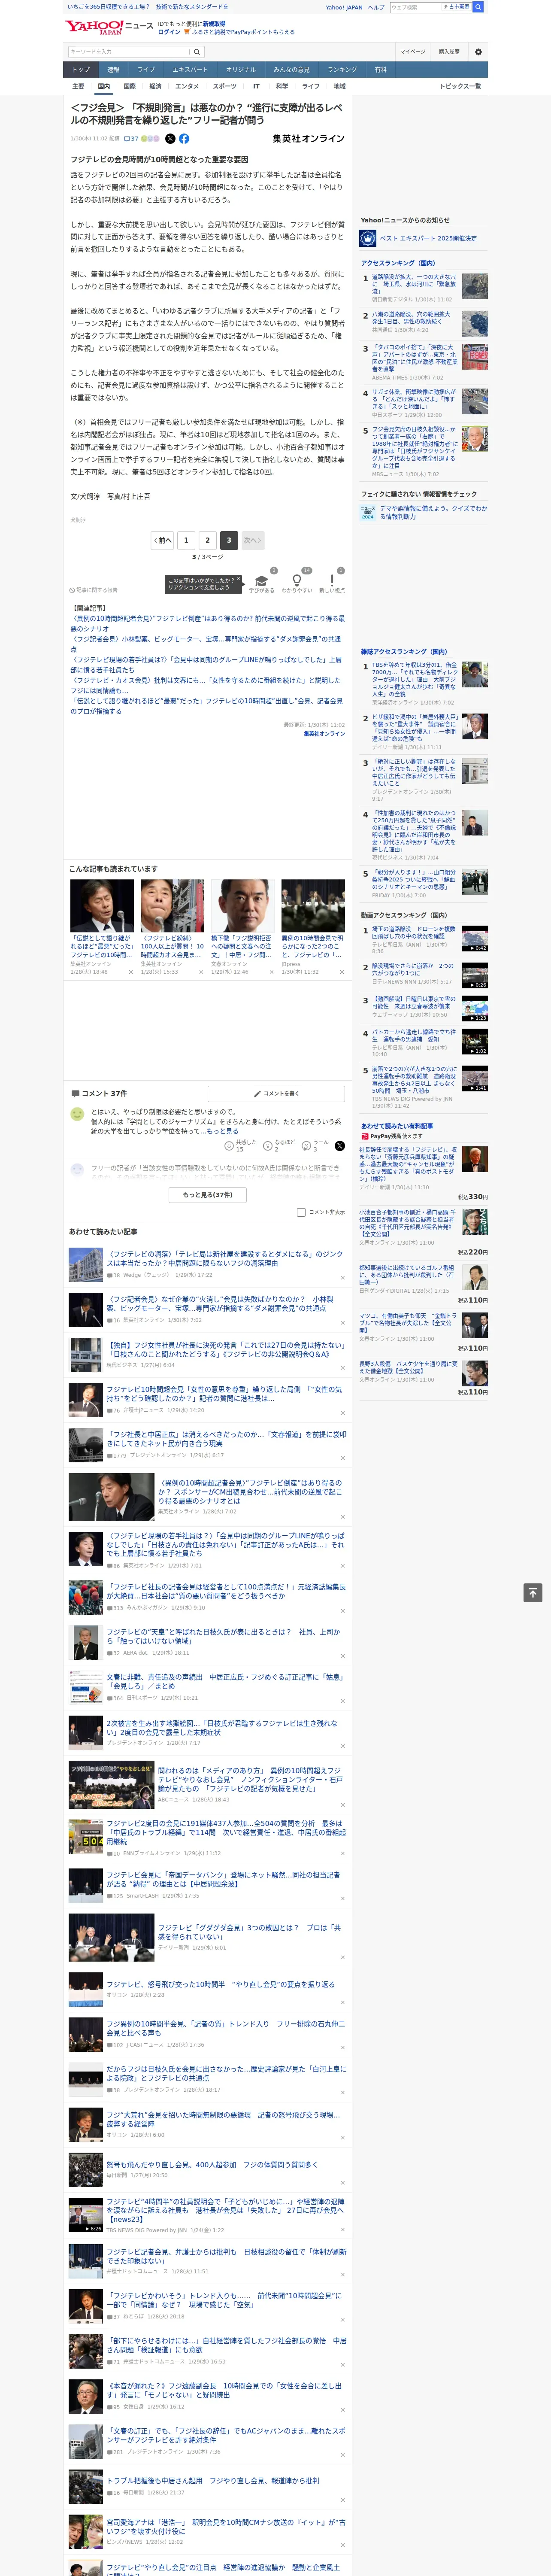Image resolution: width=551 pixels, height=2576 pixels.
Task: Click the Yahoo! JAPAN logo
Action: (x=94, y=27)
